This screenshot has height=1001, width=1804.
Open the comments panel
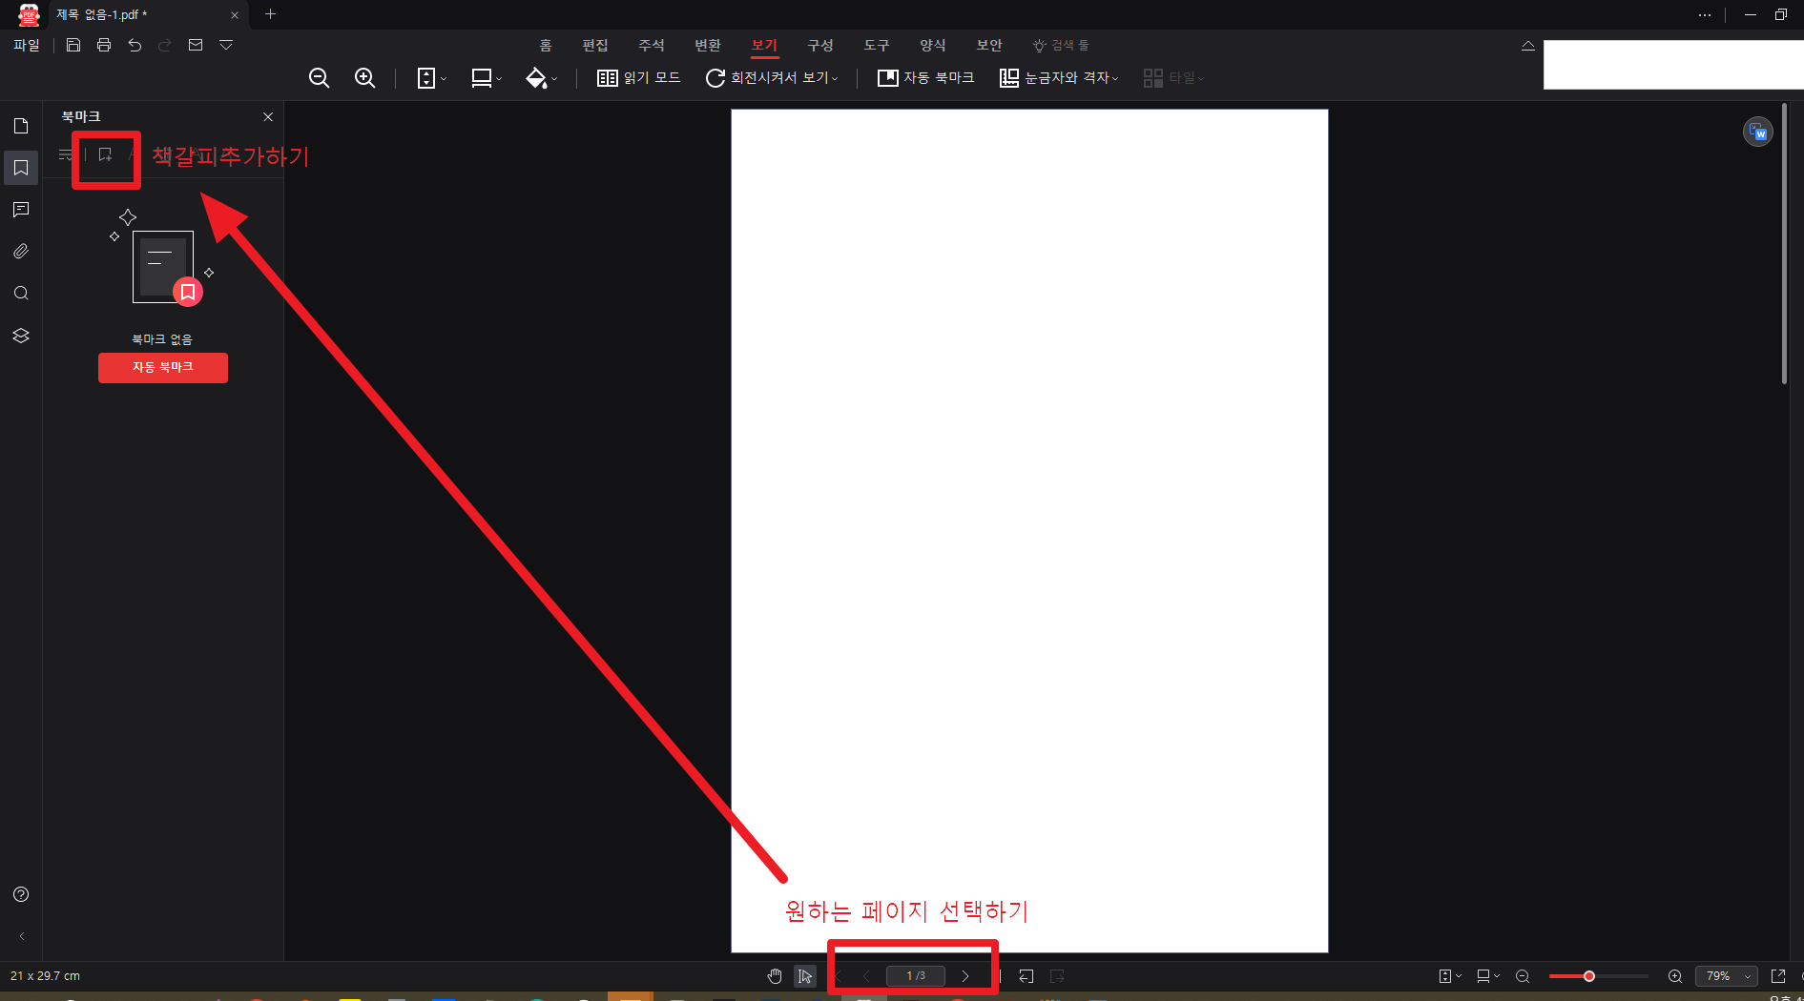point(20,210)
